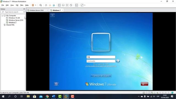The image size is (176, 99).
Task: Open the VM menu
Action: click(17, 5)
